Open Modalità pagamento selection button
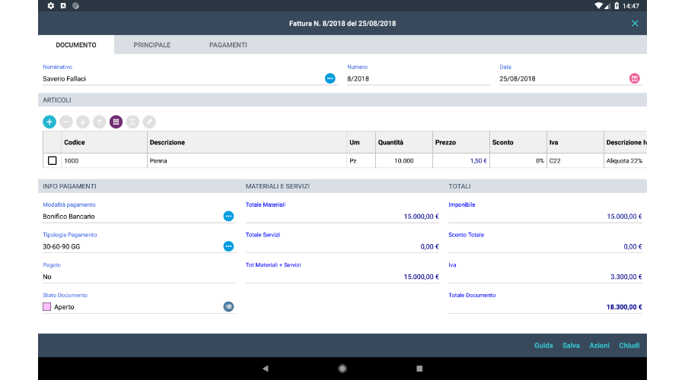 (228, 217)
